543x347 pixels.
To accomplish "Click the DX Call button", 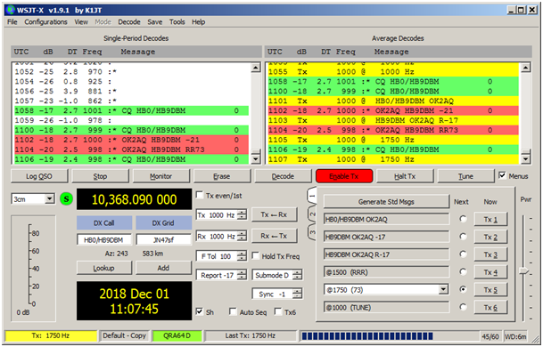I will [x=104, y=223].
